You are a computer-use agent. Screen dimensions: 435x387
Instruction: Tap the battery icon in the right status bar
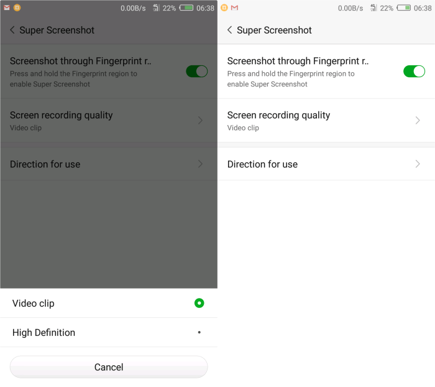(x=404, y=8)
